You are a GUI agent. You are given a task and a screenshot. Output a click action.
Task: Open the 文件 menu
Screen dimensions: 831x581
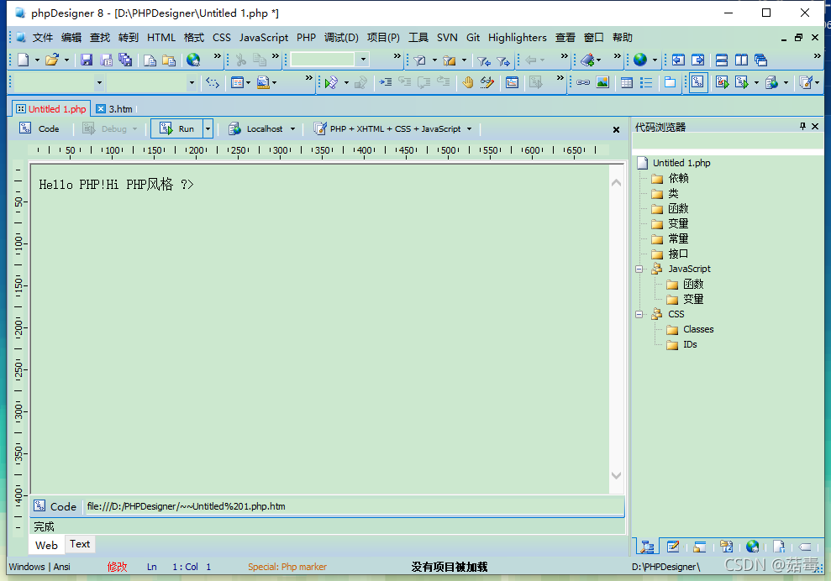pos(42,38)
